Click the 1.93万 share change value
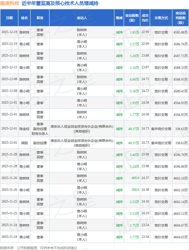 tap(134, 103)
